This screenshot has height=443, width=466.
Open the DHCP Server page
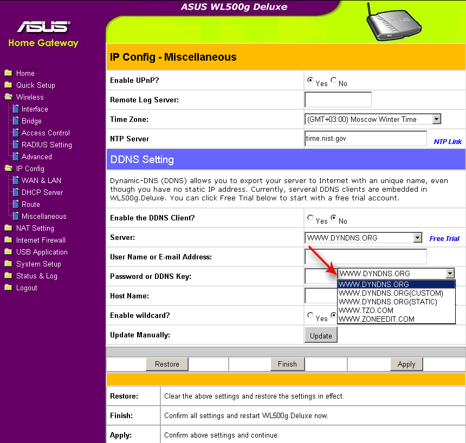[x=42, y=193]
